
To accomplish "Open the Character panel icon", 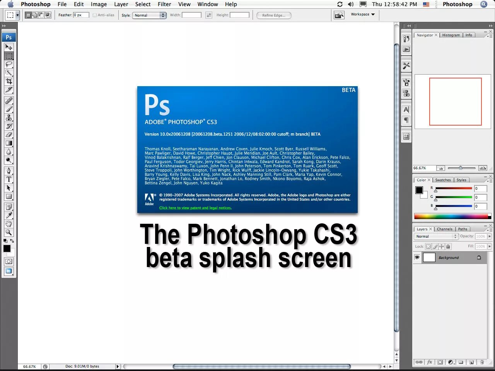I will coord(406,109).
